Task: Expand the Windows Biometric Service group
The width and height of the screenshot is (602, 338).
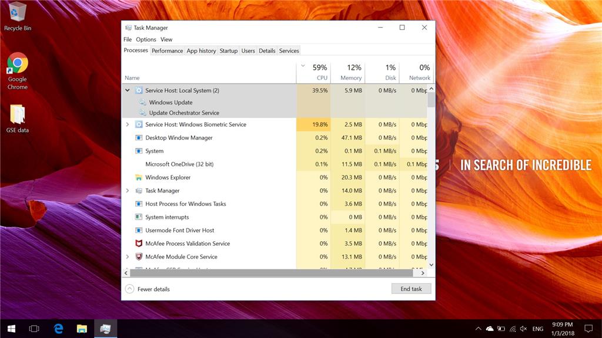Action: (x=128, y=124)
